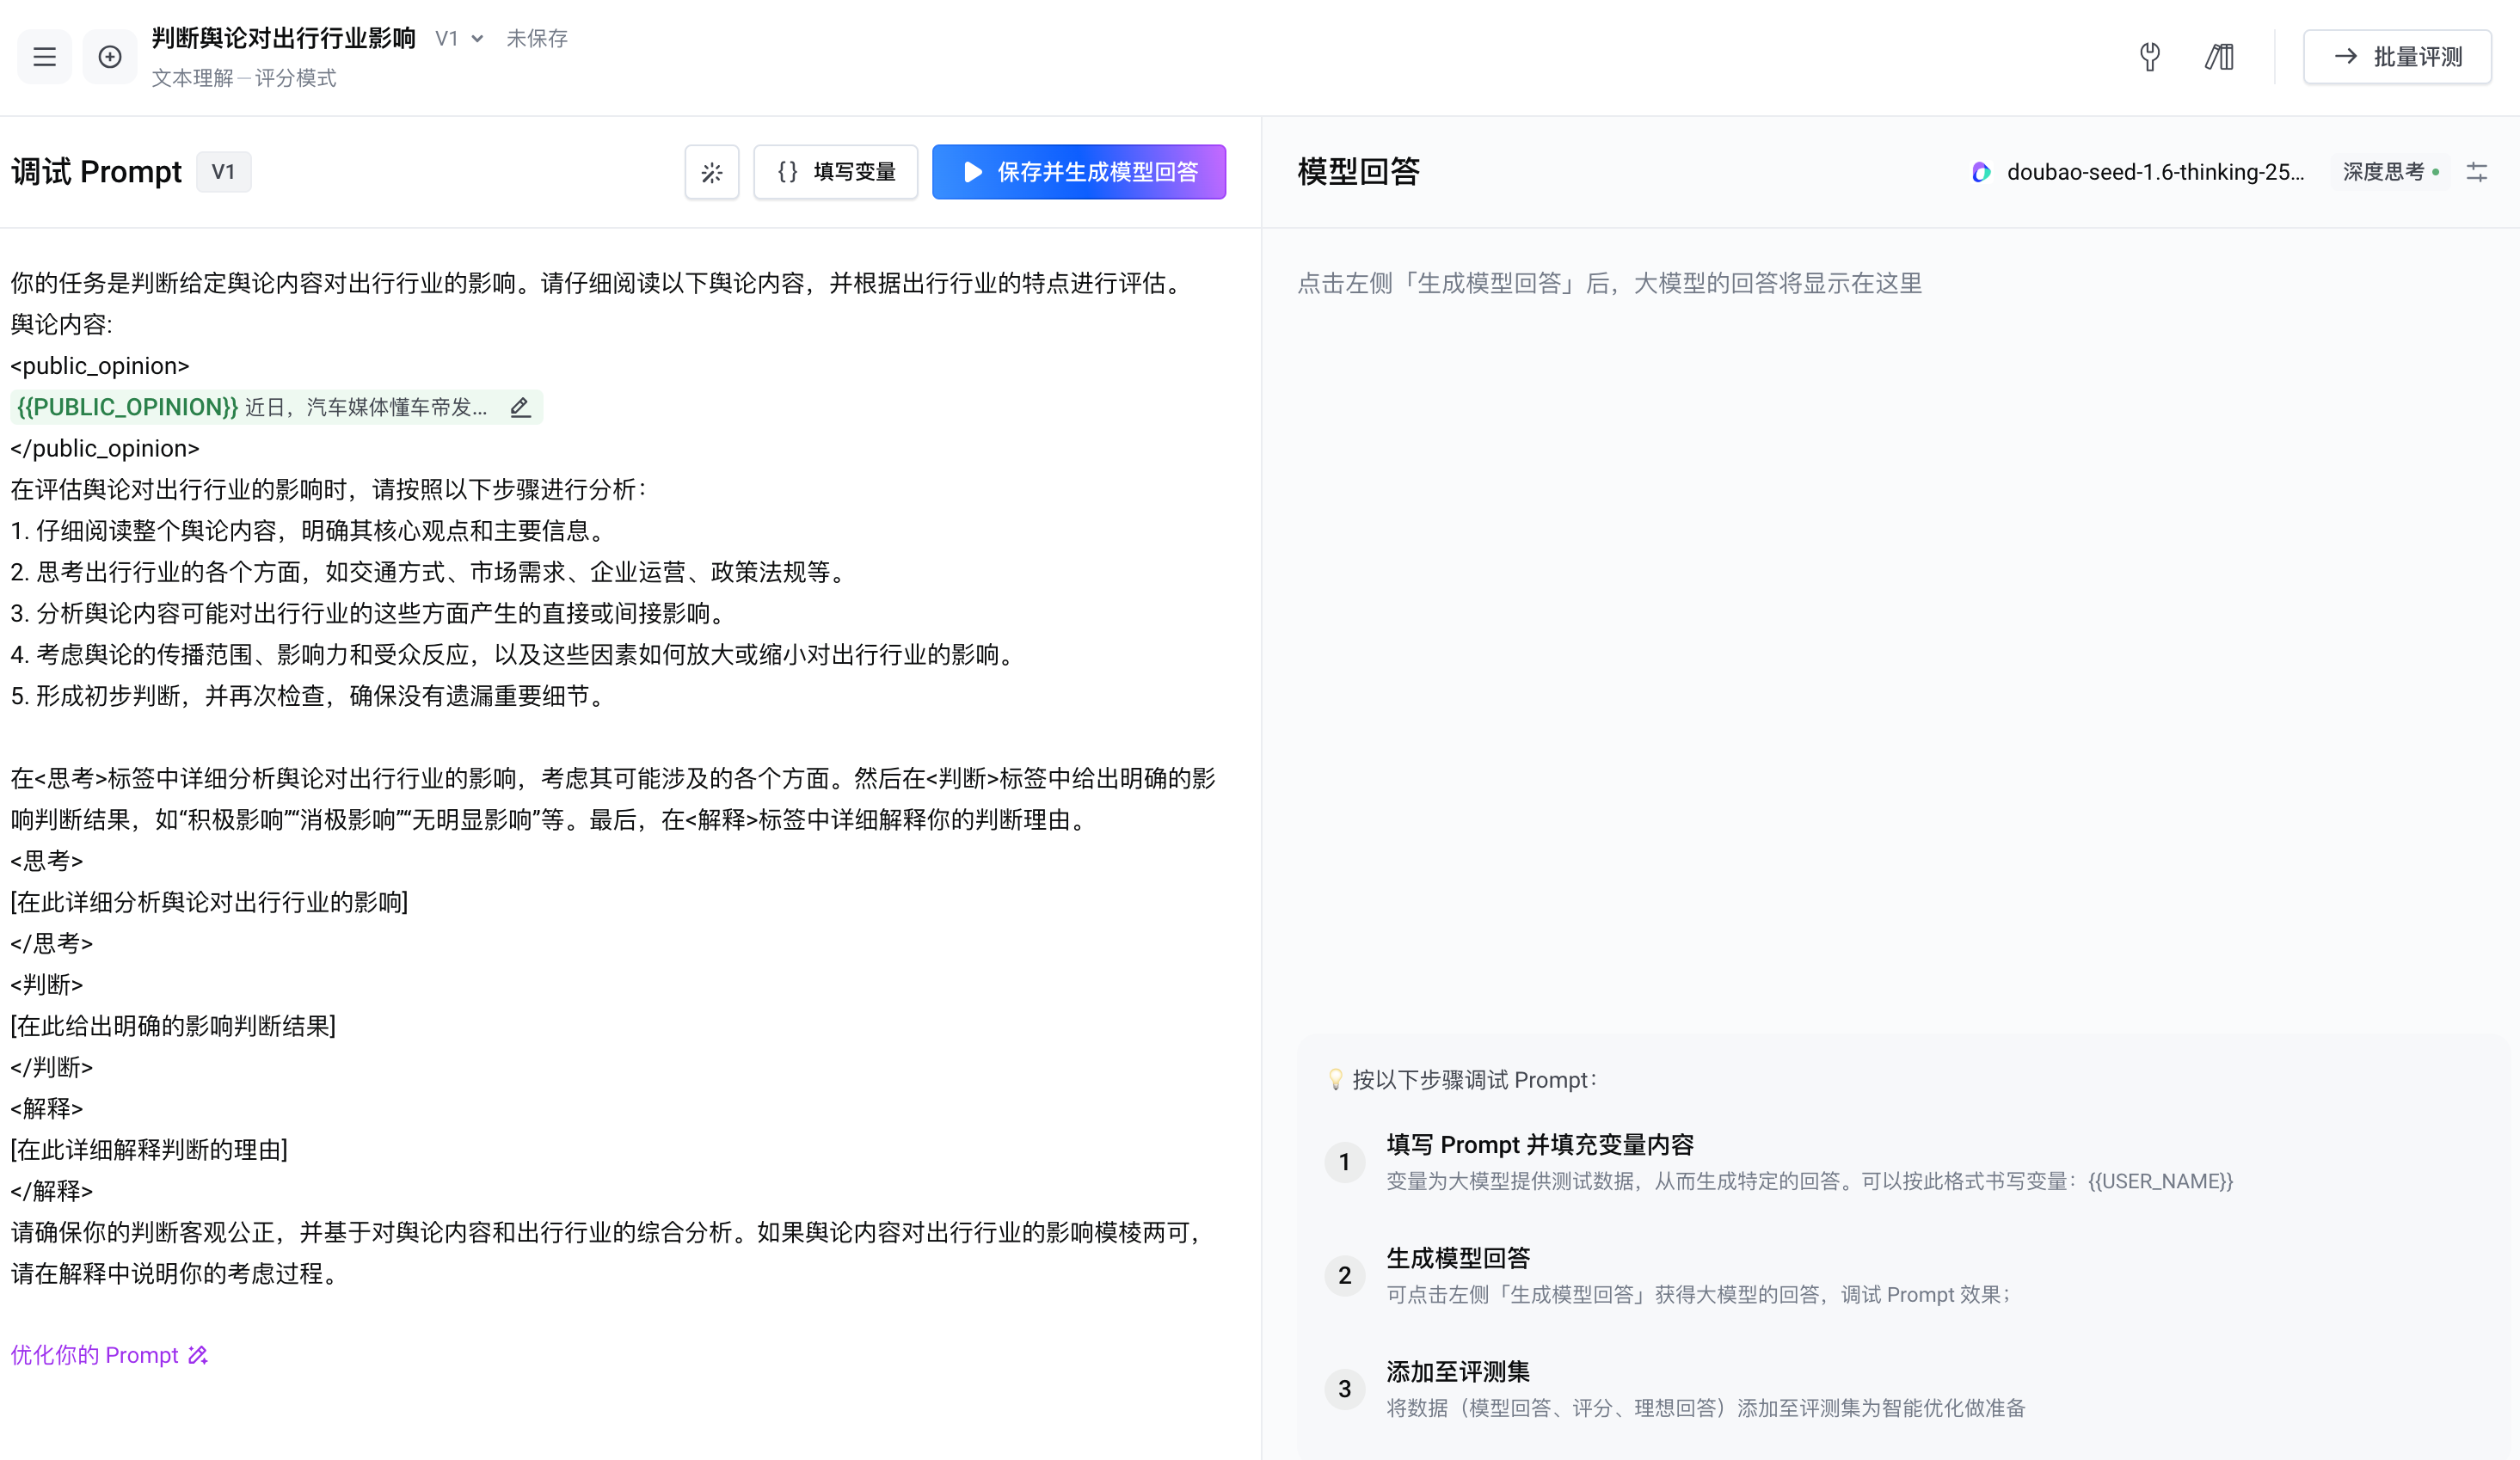The width and height of the screenshot is (2520, 1460).
Task: Open the hamburger sidebar menu
Action: [x=44, y=57]
